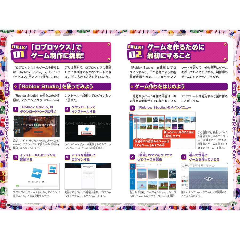
Task: Click the 新規 plus button in the step 2 screenshot
Action: (x=132, y=166)
